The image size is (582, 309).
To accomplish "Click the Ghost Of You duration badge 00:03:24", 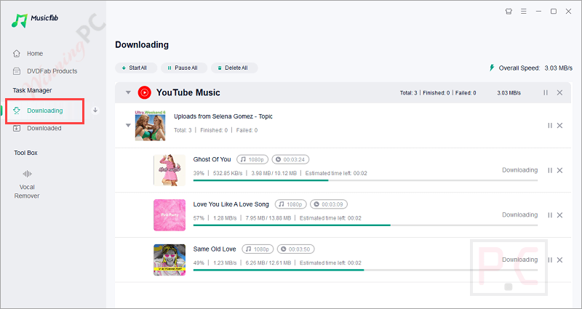I will [x=290, y=159].
